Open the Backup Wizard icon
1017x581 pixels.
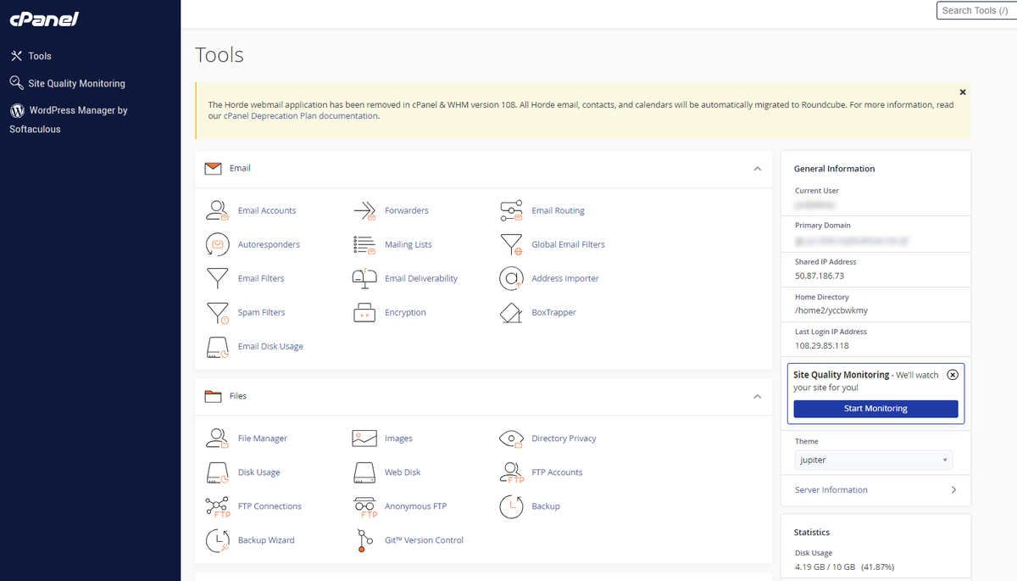[x=218, y=540]
